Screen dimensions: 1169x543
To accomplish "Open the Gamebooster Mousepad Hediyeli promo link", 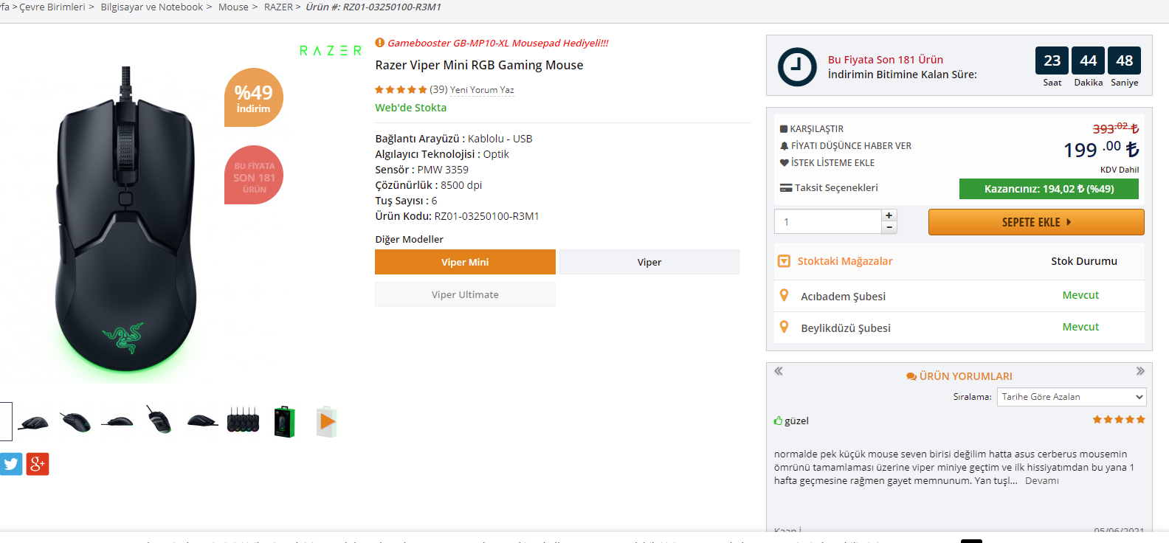I will click(498, 43).
